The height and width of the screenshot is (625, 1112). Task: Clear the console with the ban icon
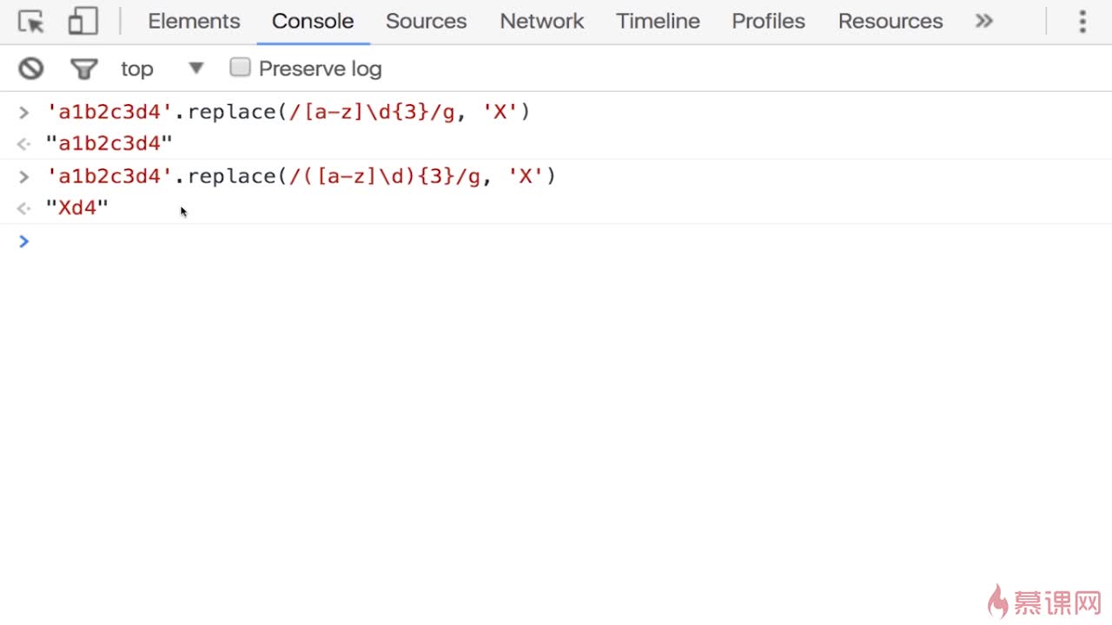click(x=31, y=69)
